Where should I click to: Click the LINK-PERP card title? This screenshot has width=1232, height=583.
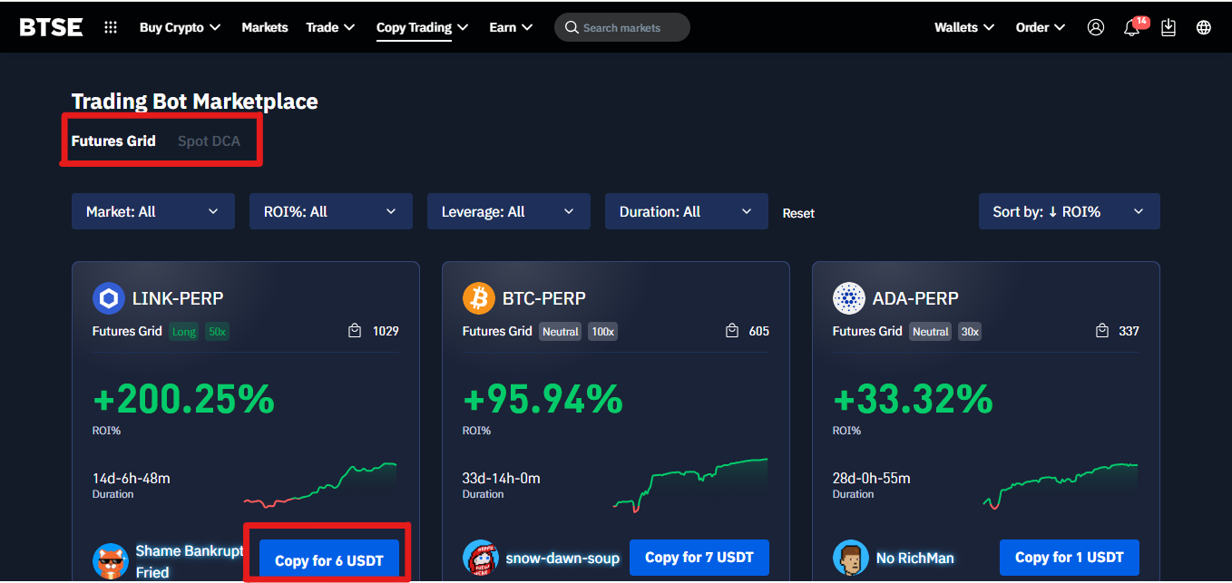click(178, 297)
